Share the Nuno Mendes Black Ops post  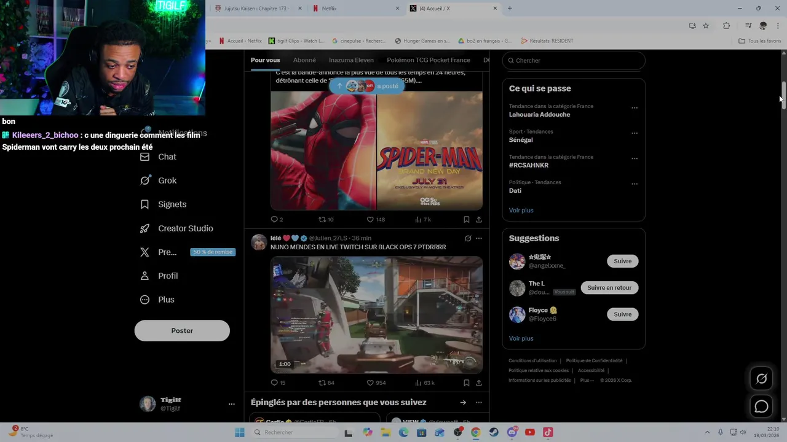479,382
